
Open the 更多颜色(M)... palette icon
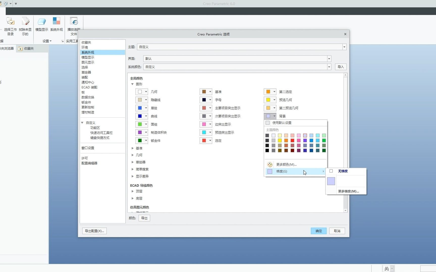270,164
